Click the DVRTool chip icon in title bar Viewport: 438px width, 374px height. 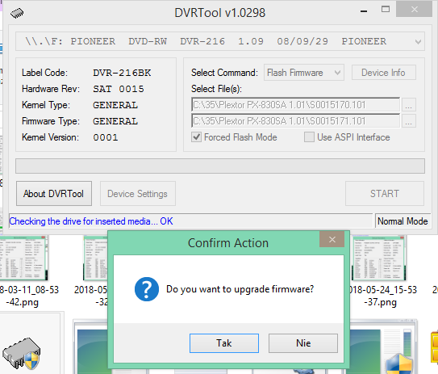[17, 13]
